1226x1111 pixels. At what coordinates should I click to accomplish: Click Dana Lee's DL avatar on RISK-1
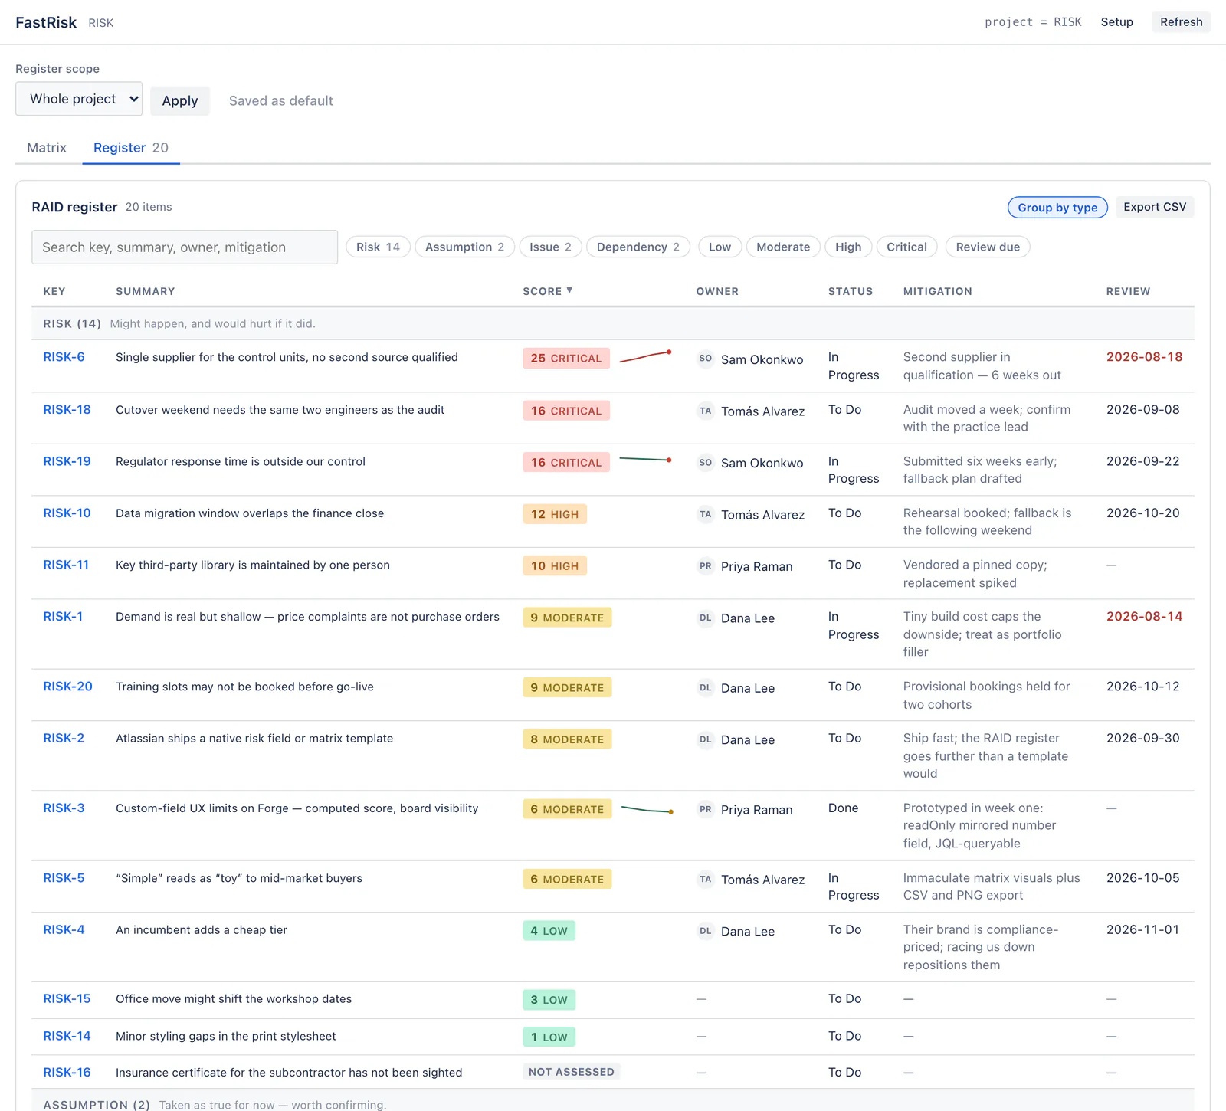tap(706, 618)
